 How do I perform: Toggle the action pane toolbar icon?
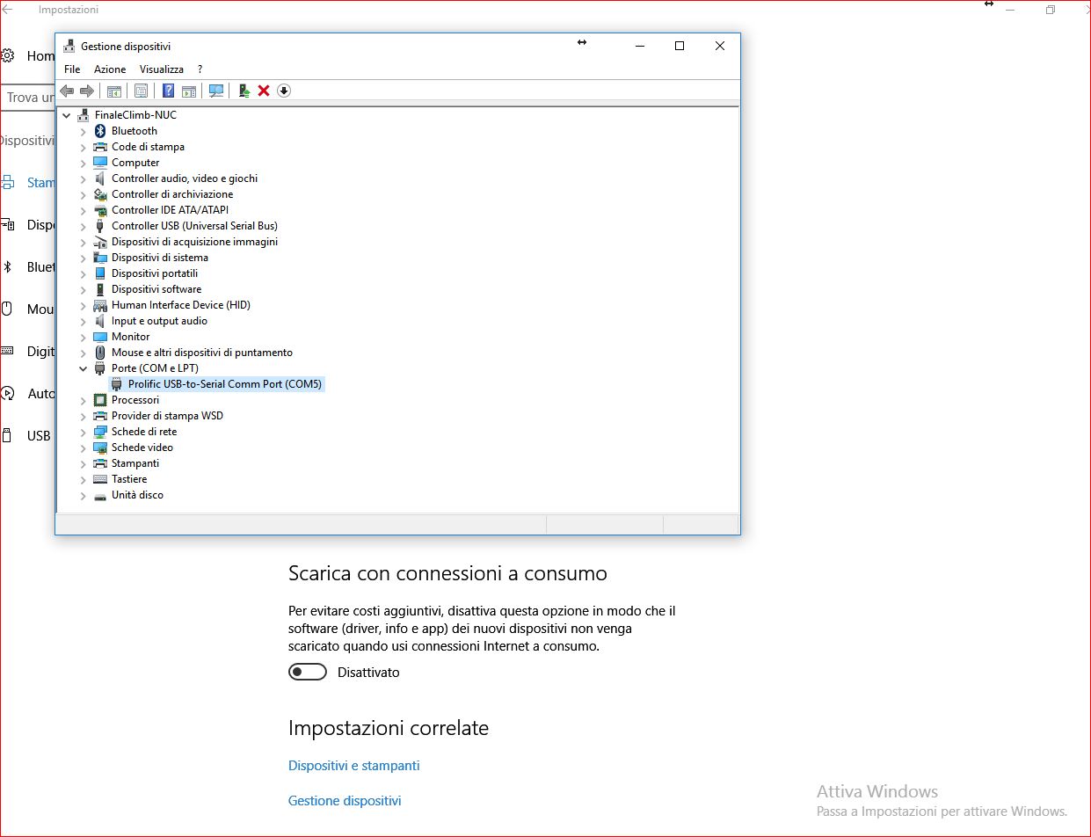click(189, 91)
